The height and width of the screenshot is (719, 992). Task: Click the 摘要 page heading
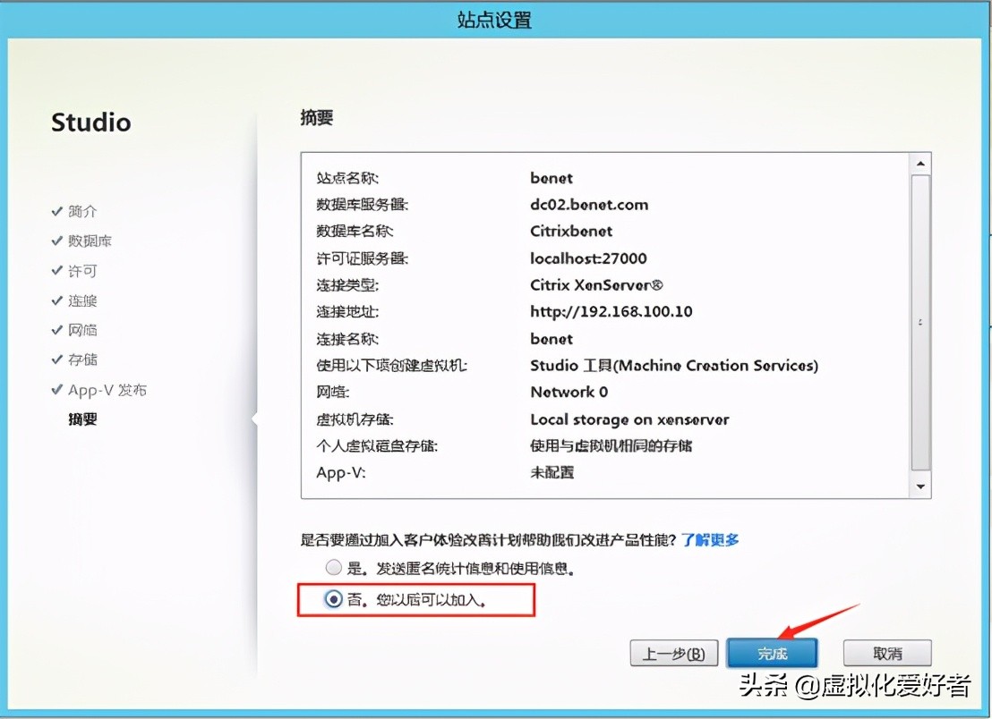316,117
